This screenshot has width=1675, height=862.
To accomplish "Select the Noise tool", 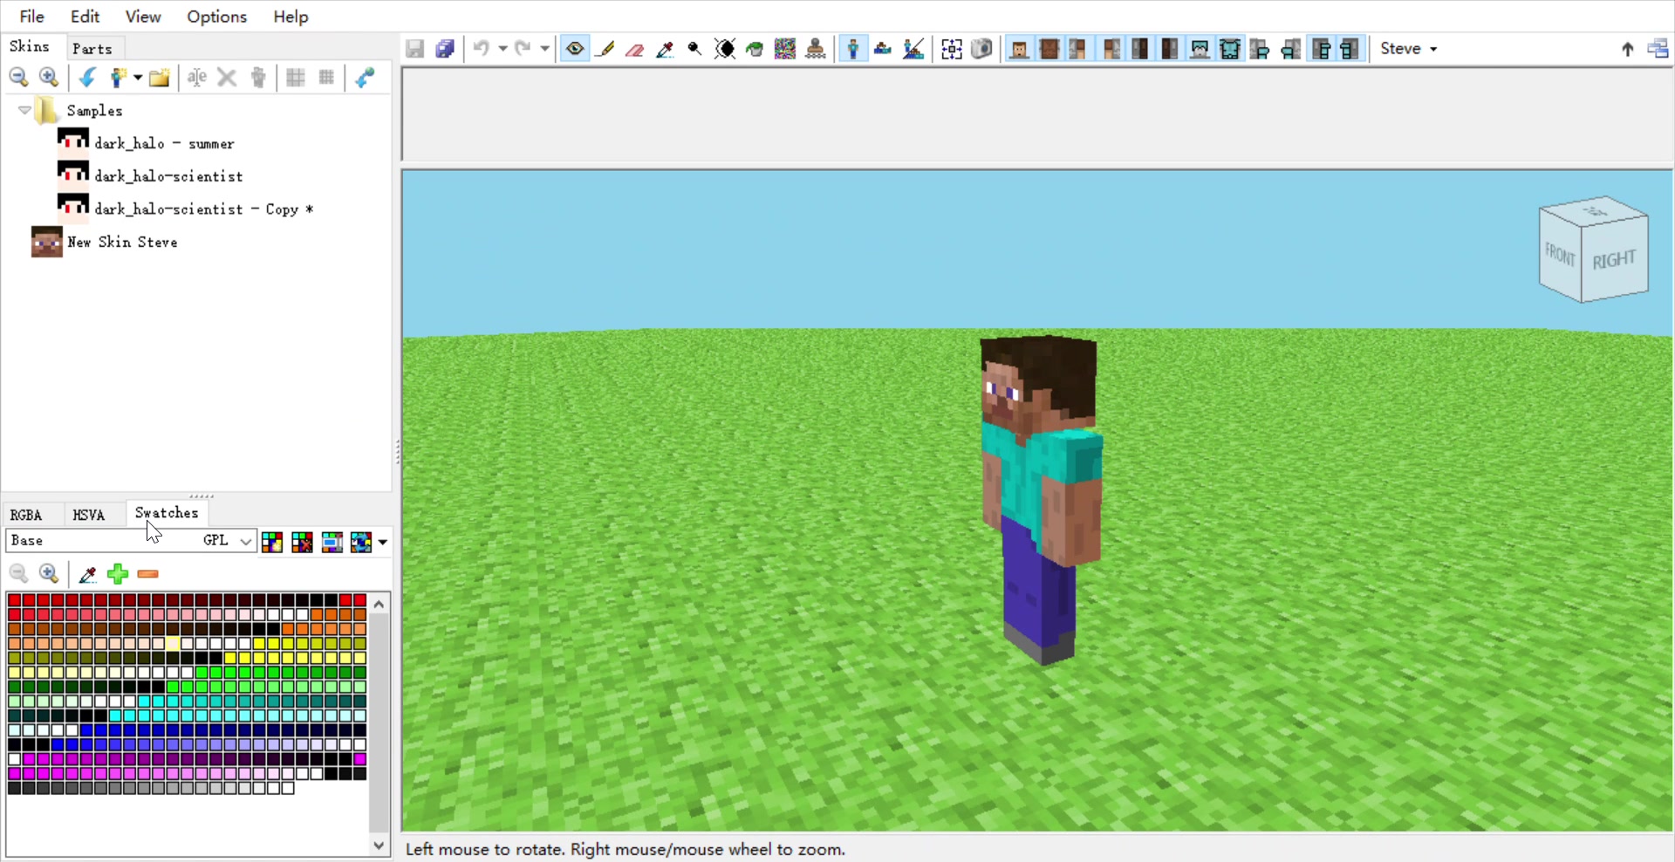I will (785, 49).
